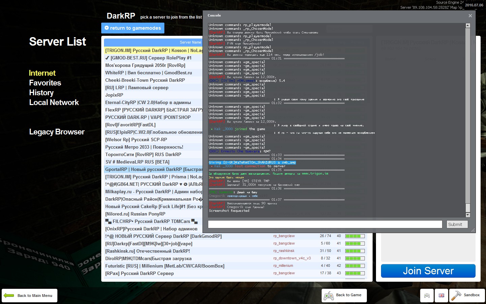Click map name rp_downtown_v4c_v3
This screenshot has width=486, height=304.
pos(292,258)
